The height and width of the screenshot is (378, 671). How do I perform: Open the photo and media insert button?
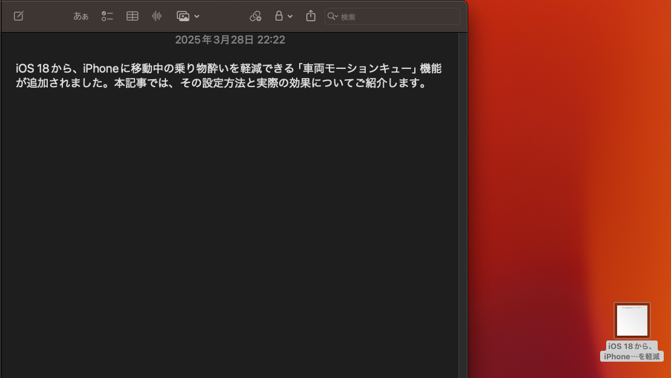[183, 16]
